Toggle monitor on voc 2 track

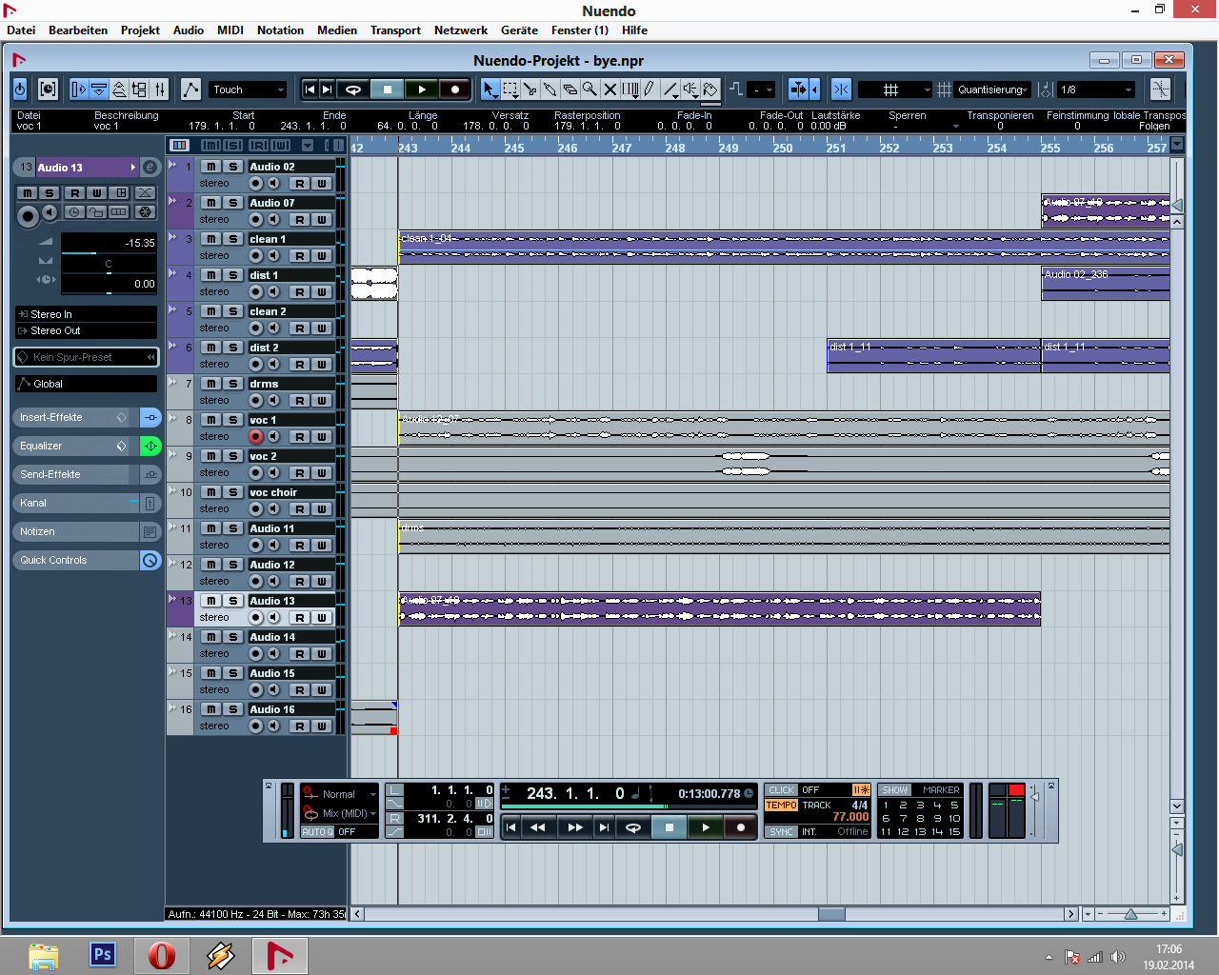pos(273,472)
